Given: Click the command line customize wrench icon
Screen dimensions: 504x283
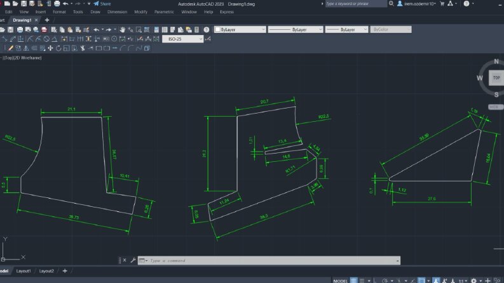Looking at the screenshot, I should [x=133, y=260].
